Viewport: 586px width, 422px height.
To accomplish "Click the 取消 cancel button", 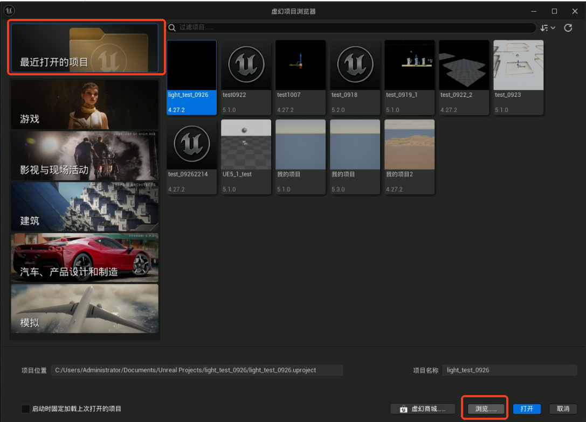I will [x=563, y=409].
